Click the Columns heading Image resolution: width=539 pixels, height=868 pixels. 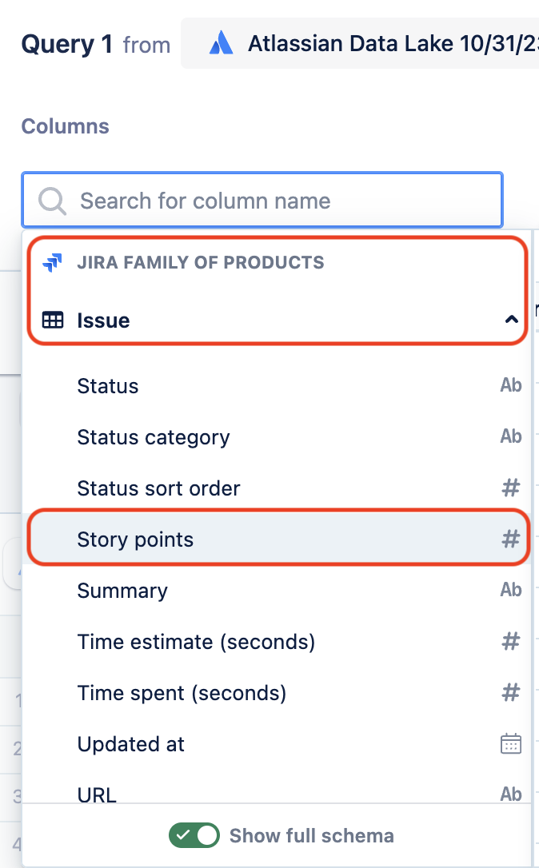point(65,126)
